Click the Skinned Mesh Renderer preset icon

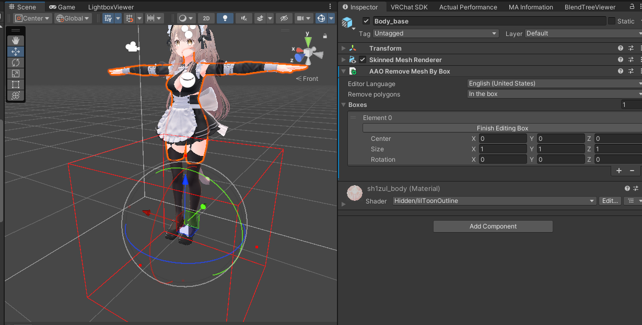pyautogui.click(x=632, y=59)
